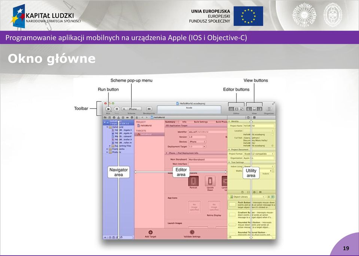Select the Log navigator icon
The height and width of the screenshot is (256, 359).
(132, 118)
